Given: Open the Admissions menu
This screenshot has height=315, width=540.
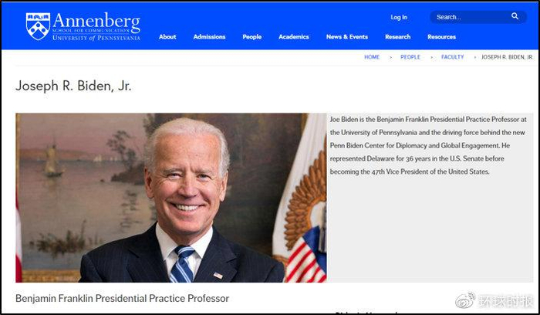Looking at the screenshot, I should coord(209,37).
